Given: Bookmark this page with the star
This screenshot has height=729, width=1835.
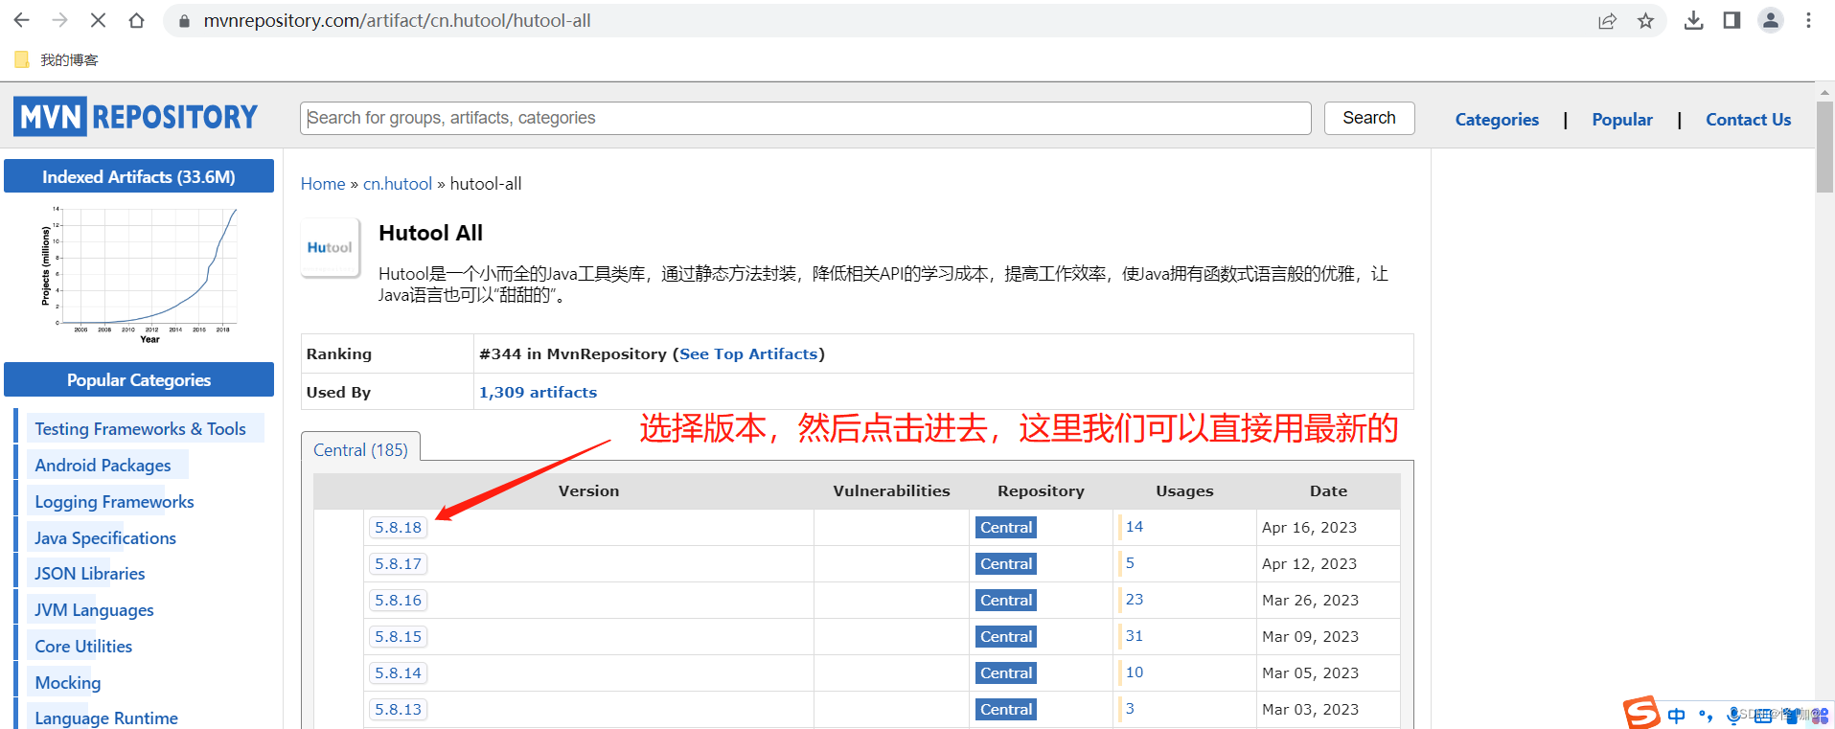Looking at the screenshot, I should tap(1645, 20).
